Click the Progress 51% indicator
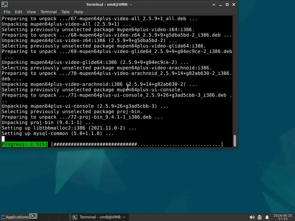The width and height of the screenshot is (295, 221). pyautogui.click(x=24, y=144)
